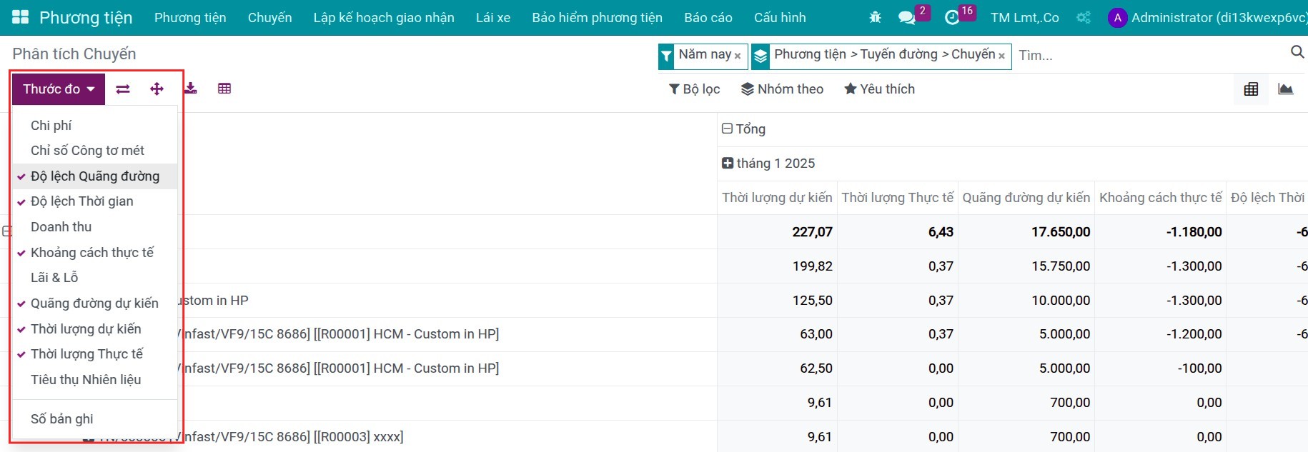
Task: Uncheck Thời lượng Thực tế measure
Action: click(x=95, y=354)
